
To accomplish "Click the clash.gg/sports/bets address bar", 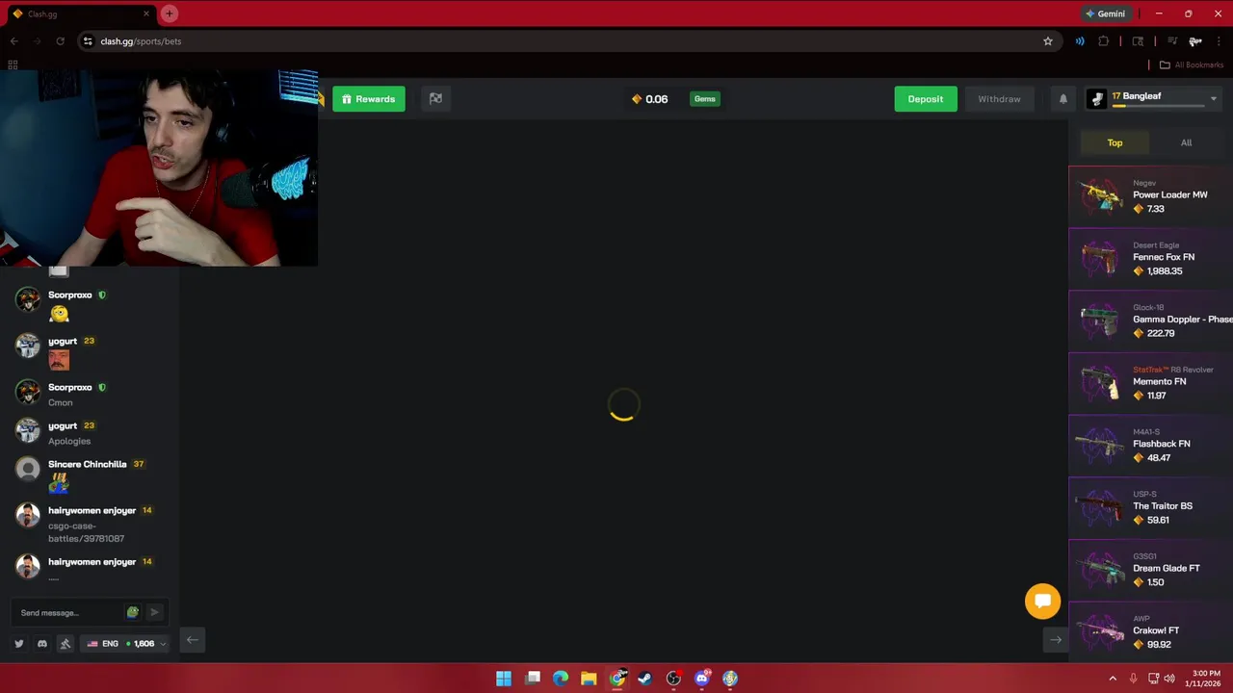I will (x=568, y=41).
